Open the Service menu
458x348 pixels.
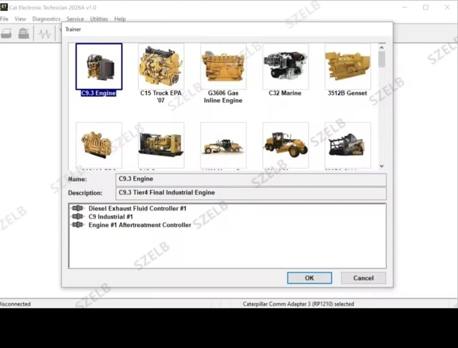75,19
